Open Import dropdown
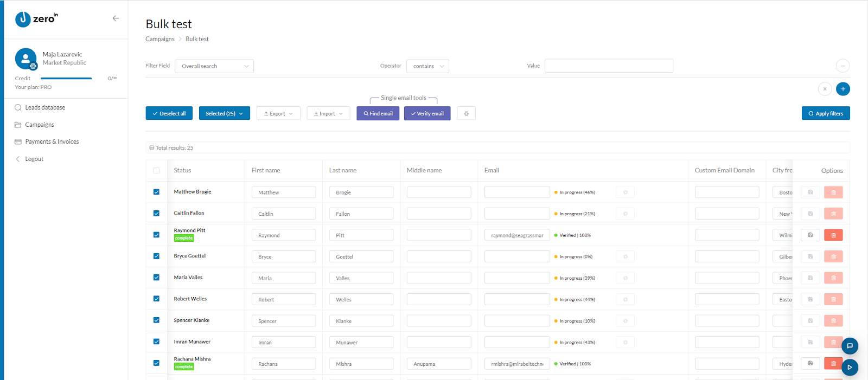868x380 pixels. [x=328, y=113]
